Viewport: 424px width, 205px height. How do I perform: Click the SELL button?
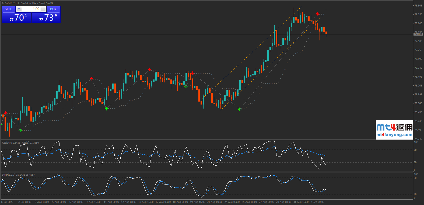[8, 9]
